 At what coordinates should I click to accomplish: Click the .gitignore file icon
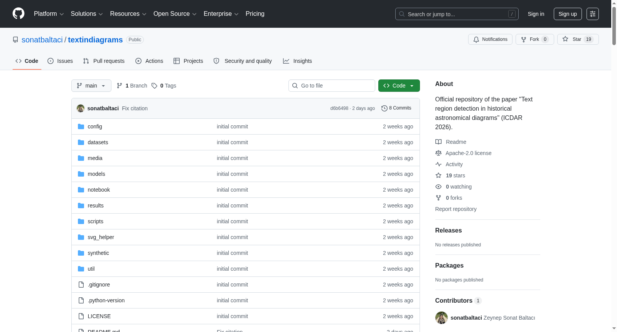tap(81, 285)
